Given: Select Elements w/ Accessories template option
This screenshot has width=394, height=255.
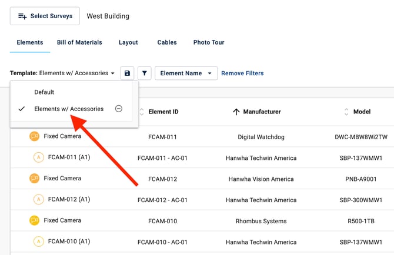Looking at the screenshot, I should tap(69, 109).
